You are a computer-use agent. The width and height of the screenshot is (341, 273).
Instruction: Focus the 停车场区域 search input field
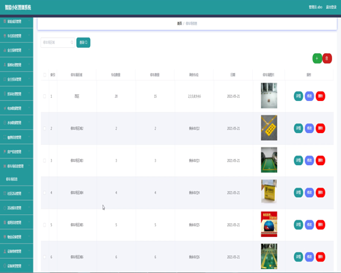click(x=57, y=42)
